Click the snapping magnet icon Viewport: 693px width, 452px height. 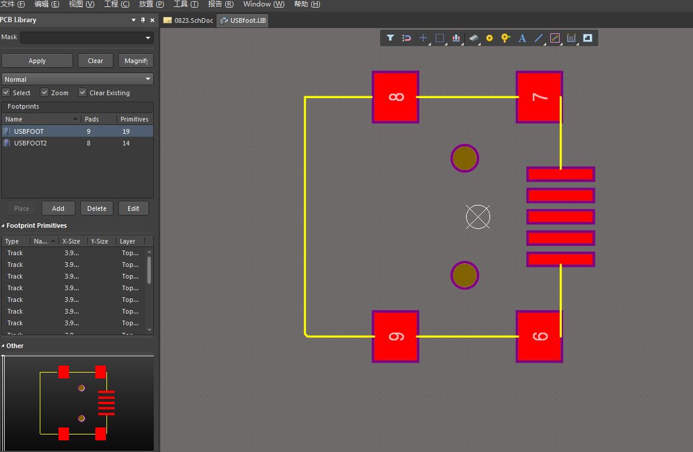point(406,38)
